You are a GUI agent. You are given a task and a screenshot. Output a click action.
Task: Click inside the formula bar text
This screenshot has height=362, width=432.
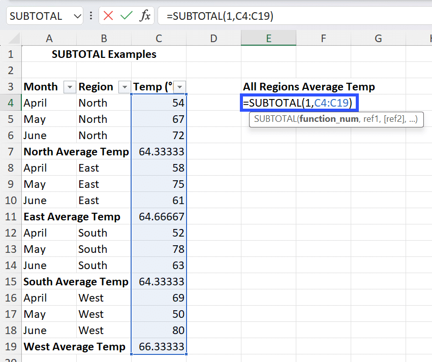point(220,16)
